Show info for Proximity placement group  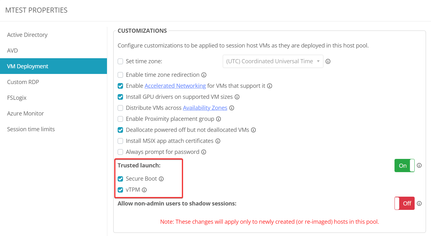coord(218,119)
